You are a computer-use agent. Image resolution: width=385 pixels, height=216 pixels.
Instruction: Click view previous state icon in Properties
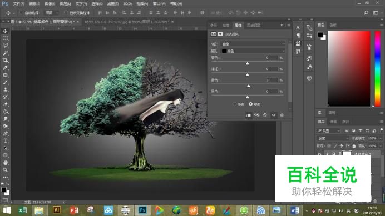pyautogui.click(x=257, y=115)
